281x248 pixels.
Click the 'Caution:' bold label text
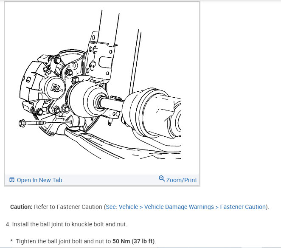coord(21,207)
